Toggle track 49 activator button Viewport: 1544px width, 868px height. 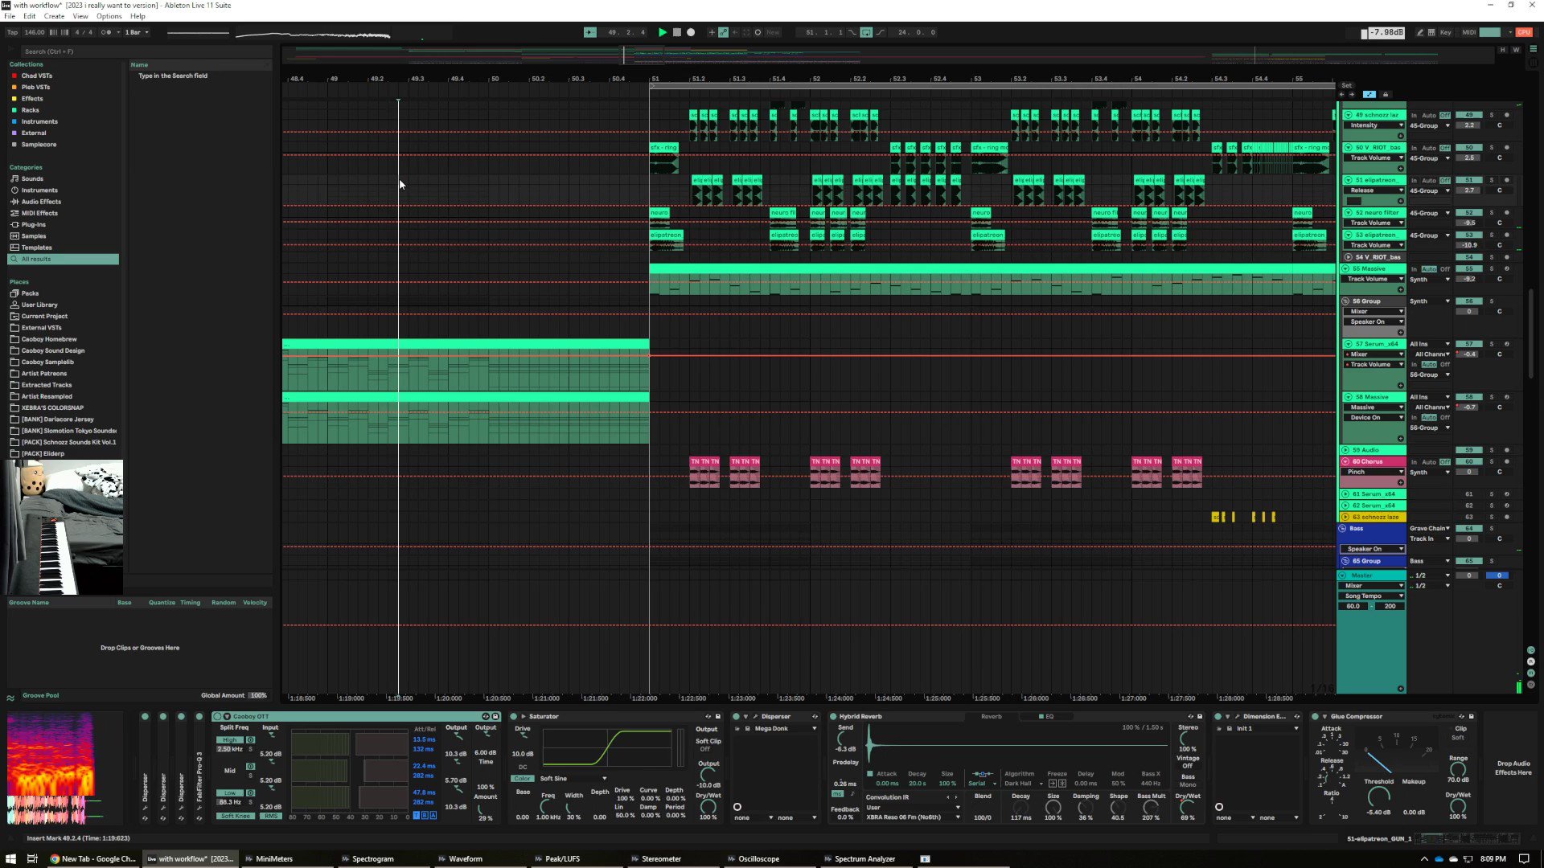(1468, 115)
